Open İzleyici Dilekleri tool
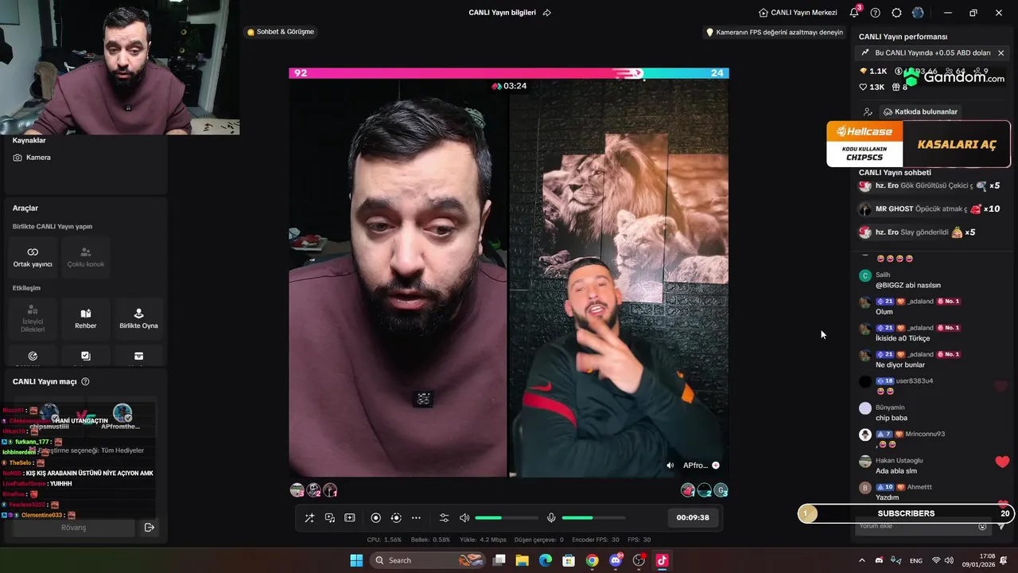 coord(33,318)
